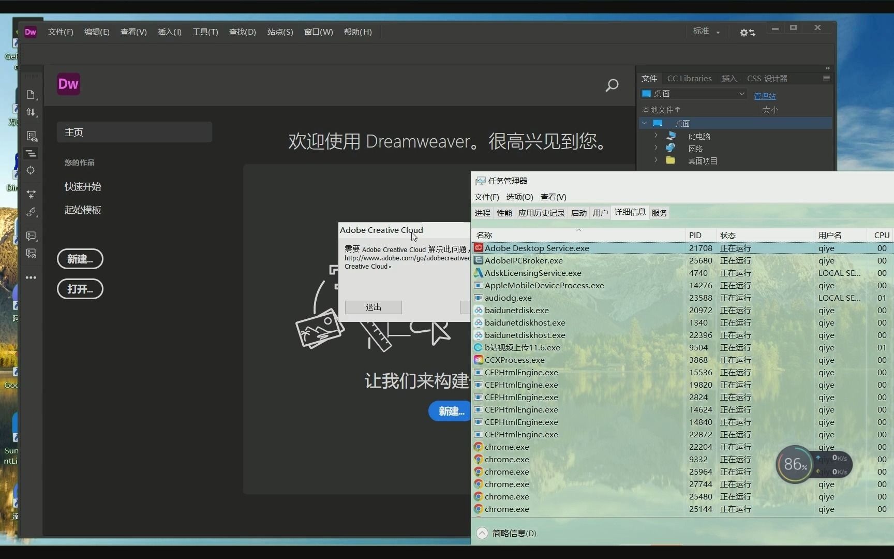The image size is (894, 559).
Task: Click the select parent tag icon
Action: click(31, 212)
